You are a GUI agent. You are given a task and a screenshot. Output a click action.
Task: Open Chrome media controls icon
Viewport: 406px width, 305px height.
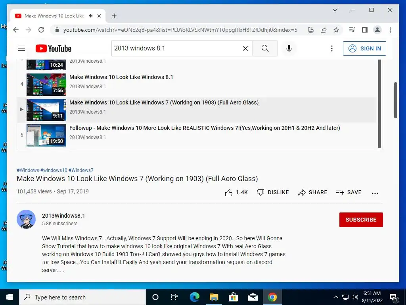(352, 30)
